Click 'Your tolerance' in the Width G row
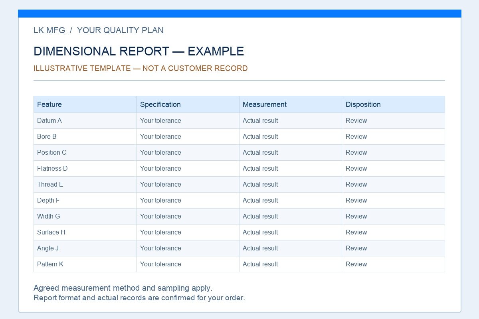 (160, 216)
